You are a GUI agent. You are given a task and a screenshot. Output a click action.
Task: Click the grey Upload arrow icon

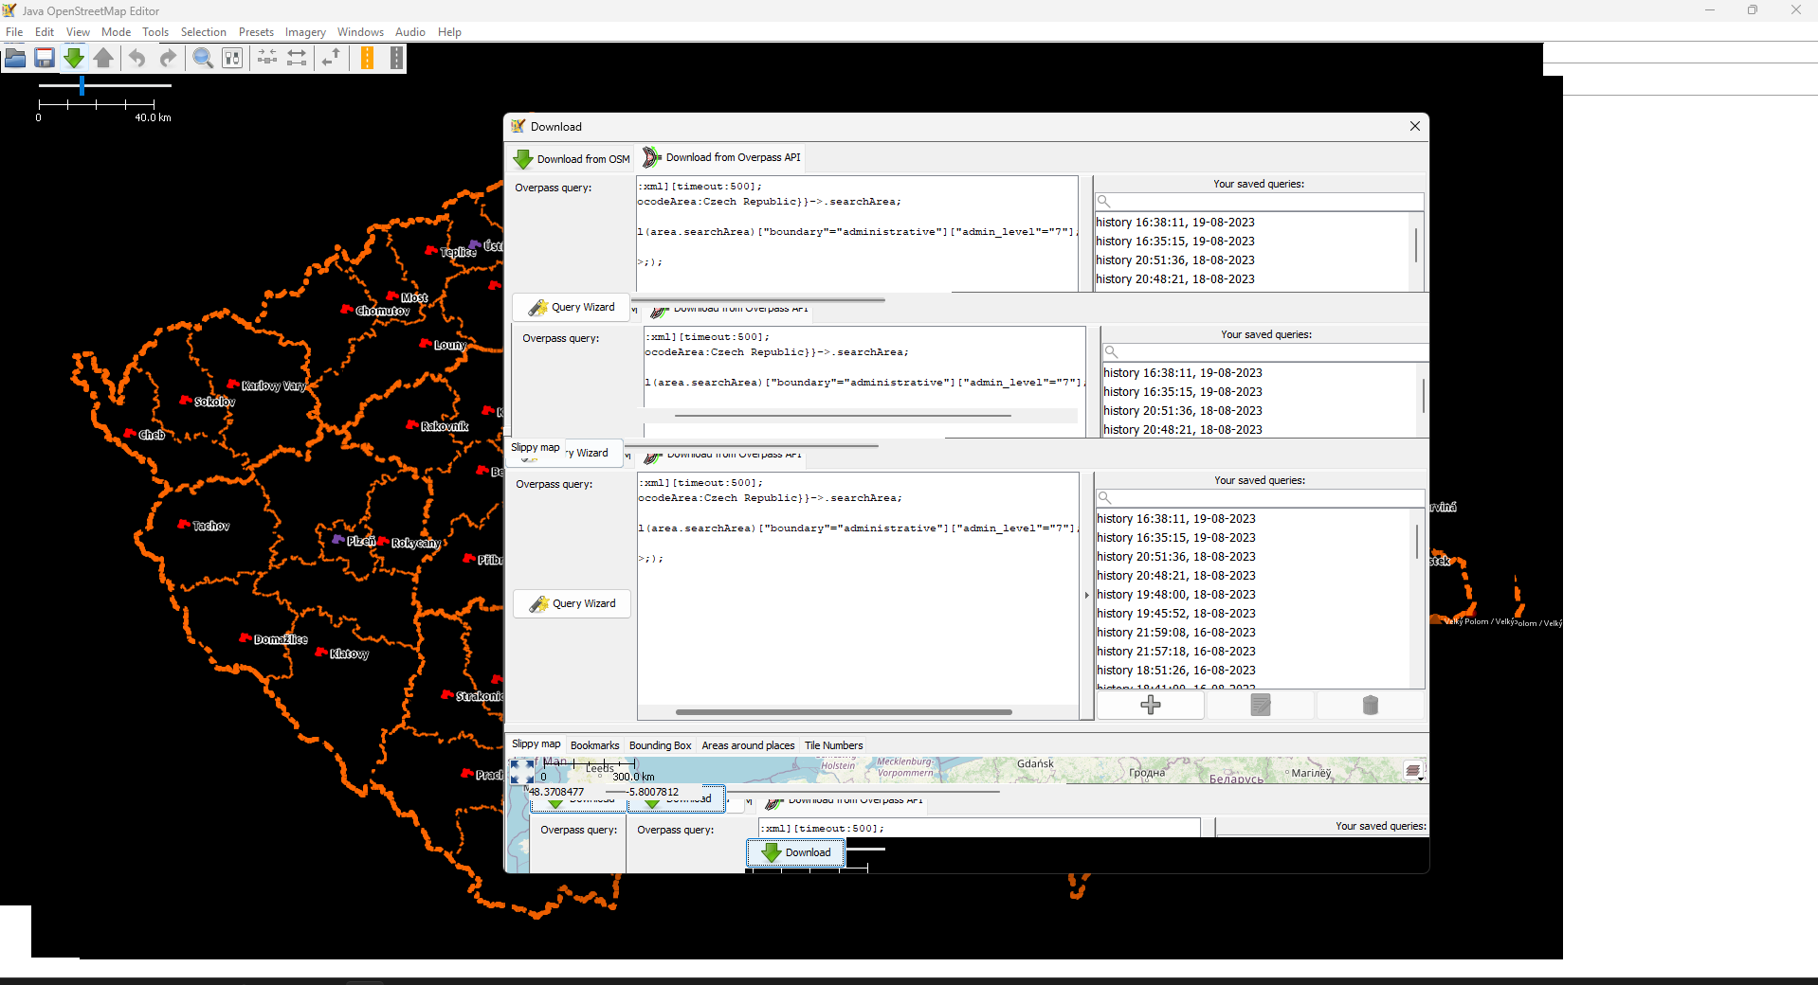click(103, 58)
